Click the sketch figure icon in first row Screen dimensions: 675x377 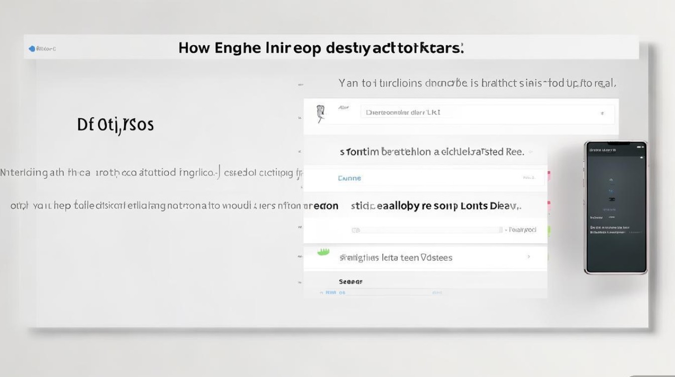[320, 114]
